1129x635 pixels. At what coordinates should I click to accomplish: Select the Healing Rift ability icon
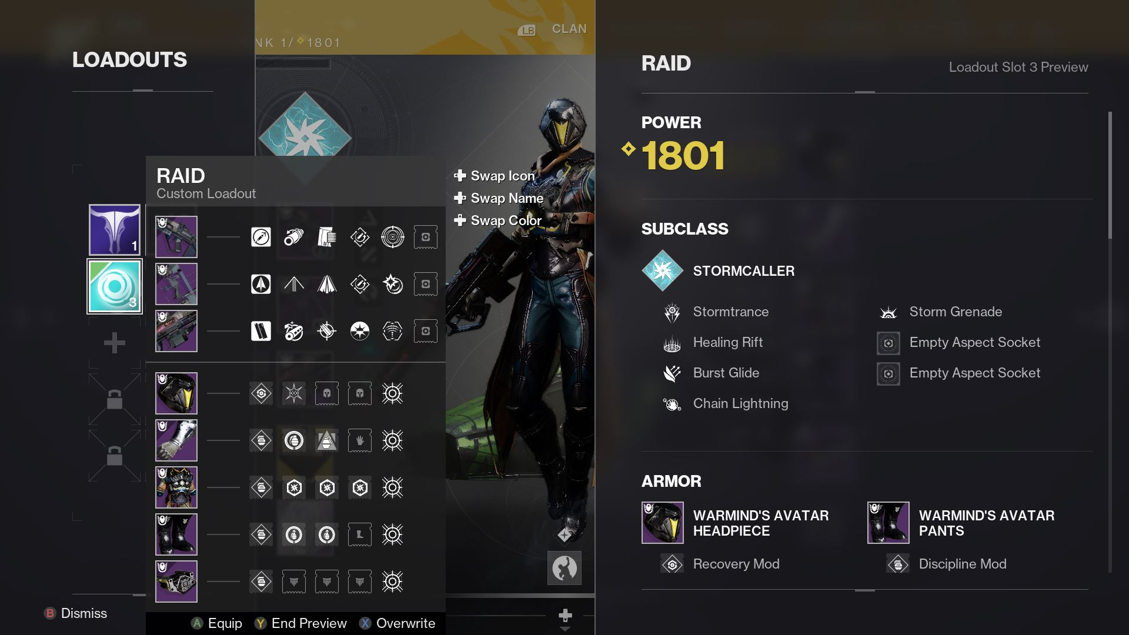click(672, 343)
